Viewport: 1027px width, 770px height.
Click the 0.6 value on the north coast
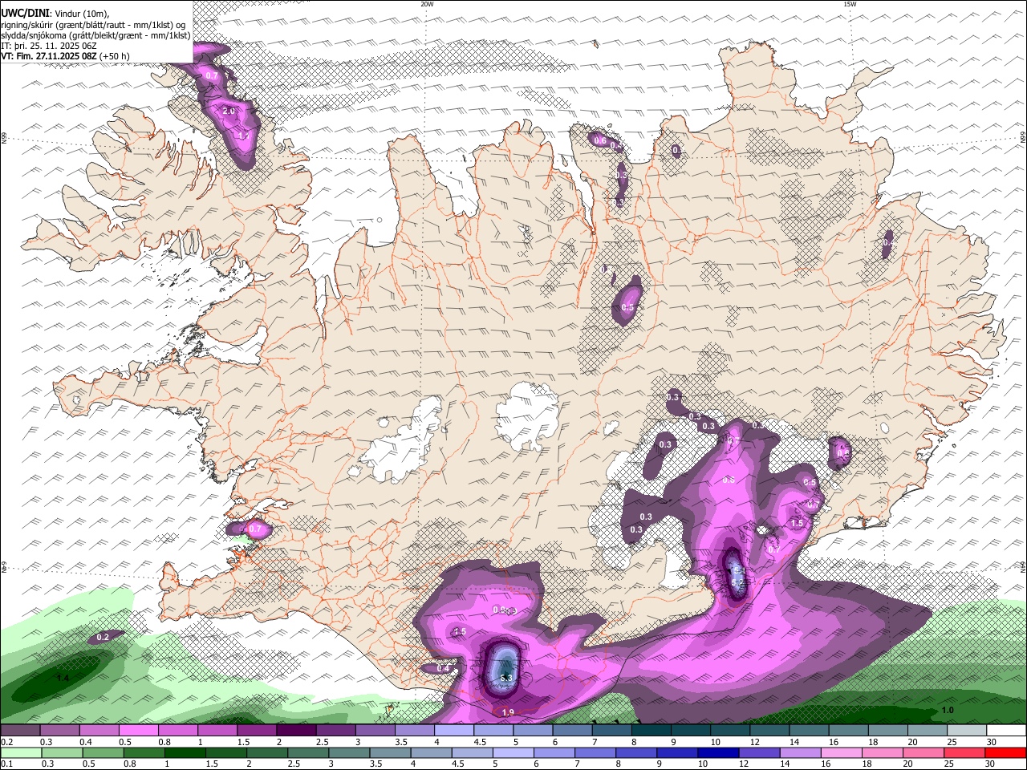(600, 140)
